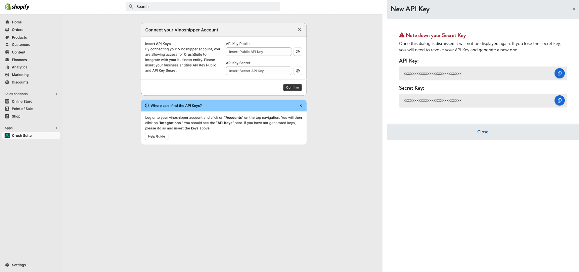Viewport: 579px width, 272px height.
Task: Click the Online Store icon
Action: [x=7, y=102]
